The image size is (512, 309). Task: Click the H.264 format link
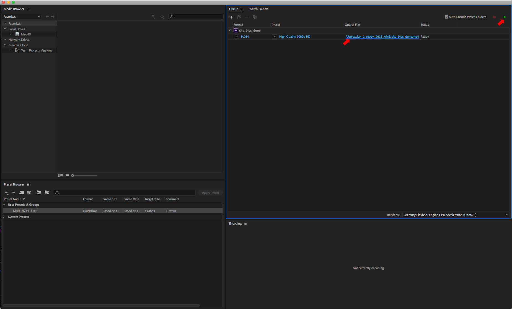coord(245,37)
